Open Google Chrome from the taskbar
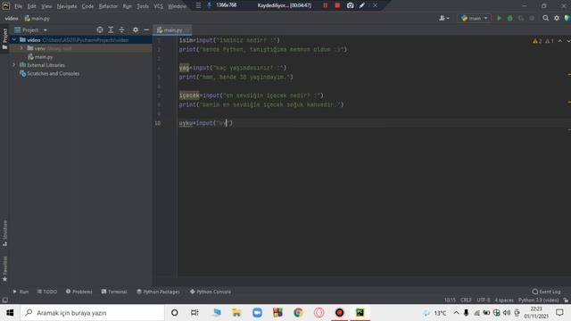 298,313
